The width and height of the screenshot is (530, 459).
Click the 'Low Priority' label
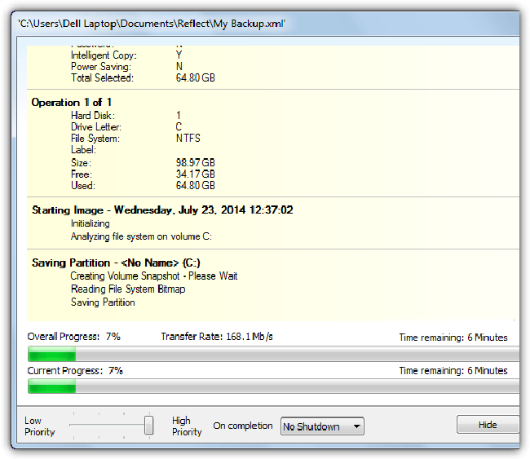40,426
